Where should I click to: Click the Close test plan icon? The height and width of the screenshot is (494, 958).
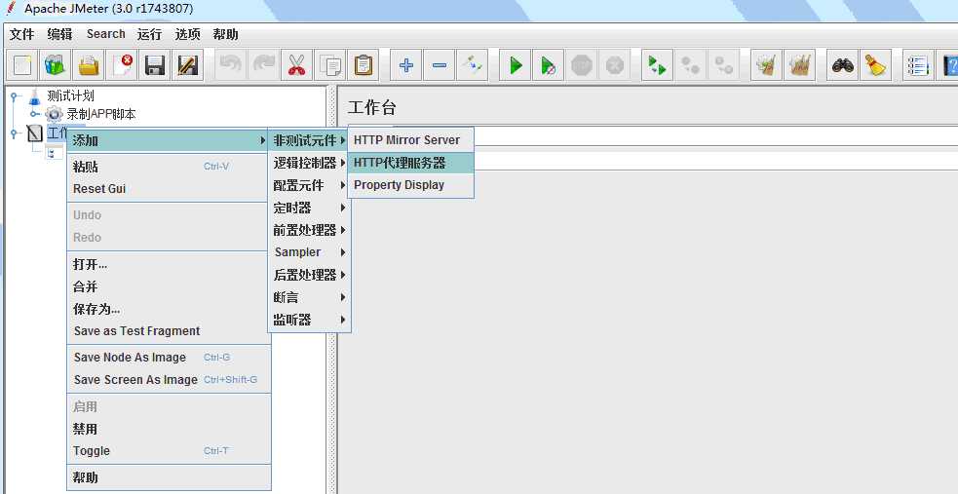[122, 64]
